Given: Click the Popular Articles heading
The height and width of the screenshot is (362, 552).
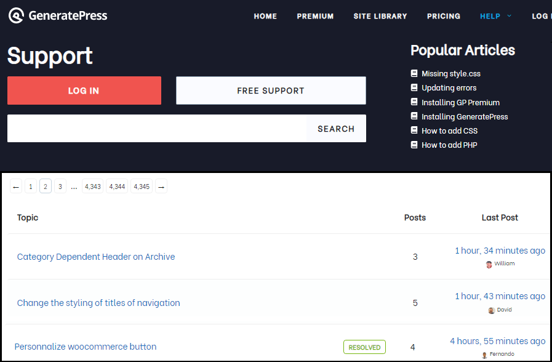Looking at the screenshot, I should click(463, 50).
